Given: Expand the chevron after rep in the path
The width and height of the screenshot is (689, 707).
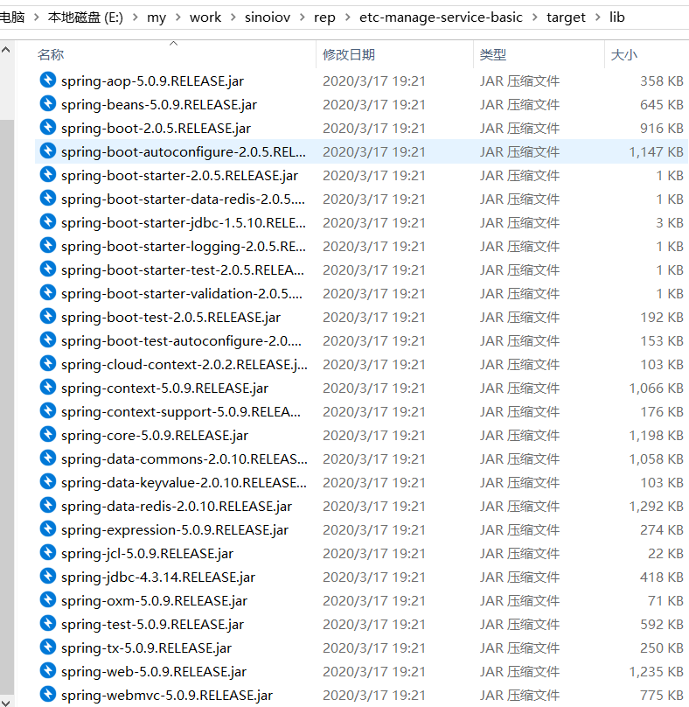Looking at the screenshot, I should pyautogui.click(x=347, y=17).
